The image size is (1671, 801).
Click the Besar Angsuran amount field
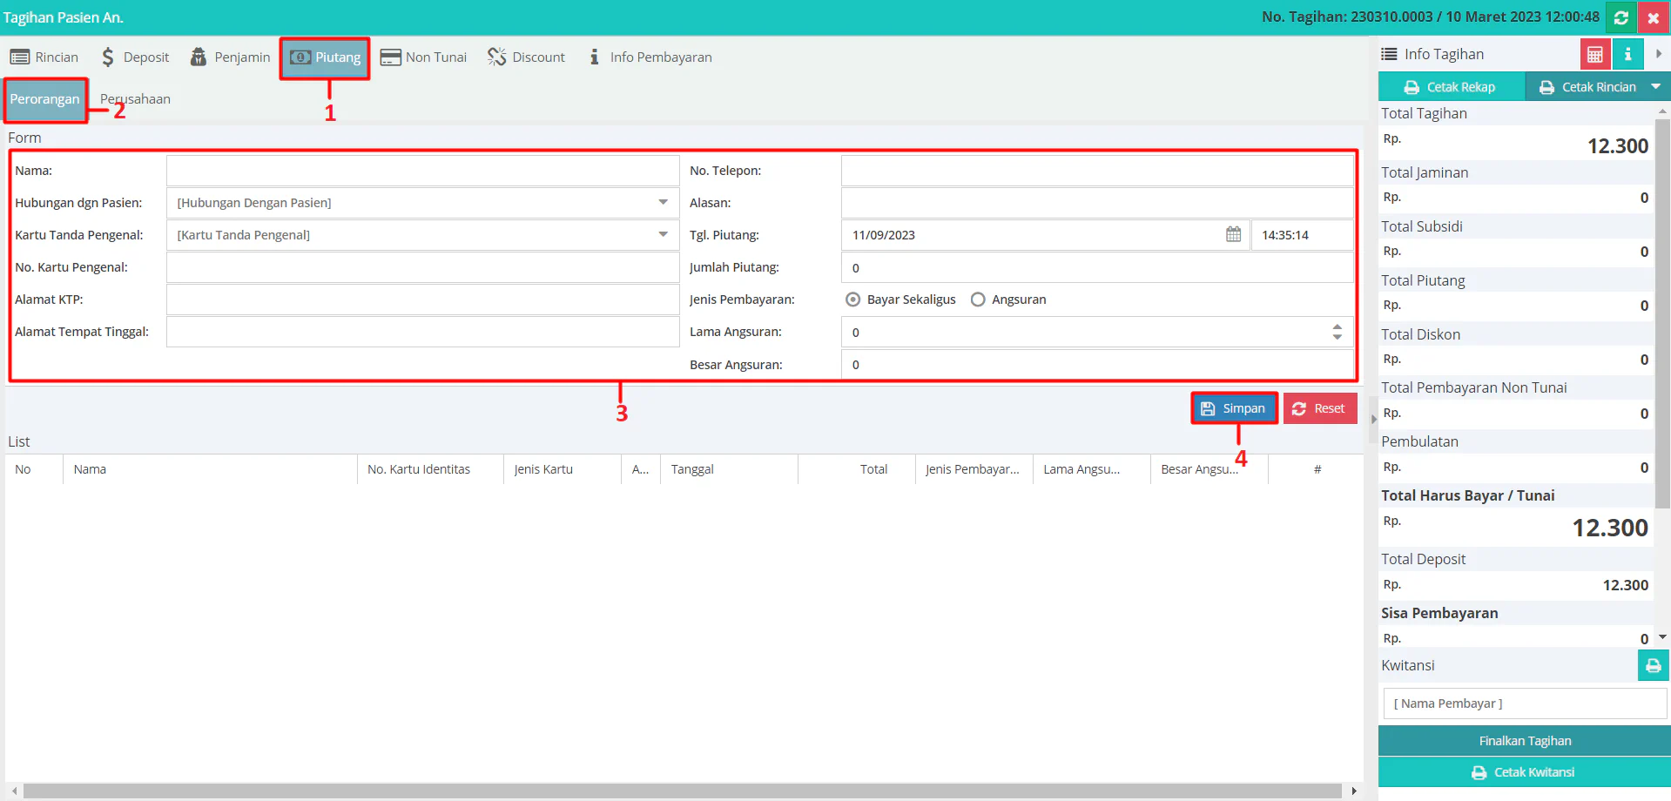point(1097,364)
